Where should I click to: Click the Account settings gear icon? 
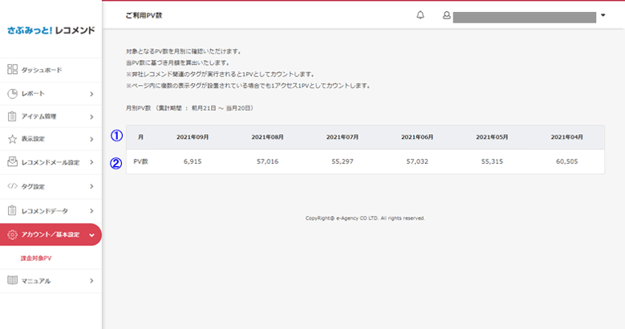[12, 234]
